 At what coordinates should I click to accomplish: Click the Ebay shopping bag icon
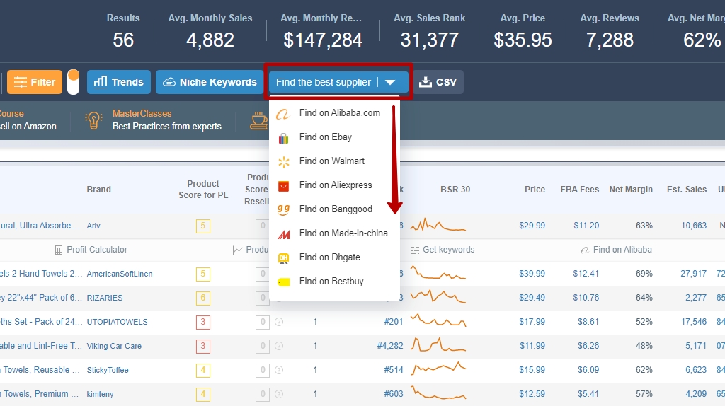(283, 138)
